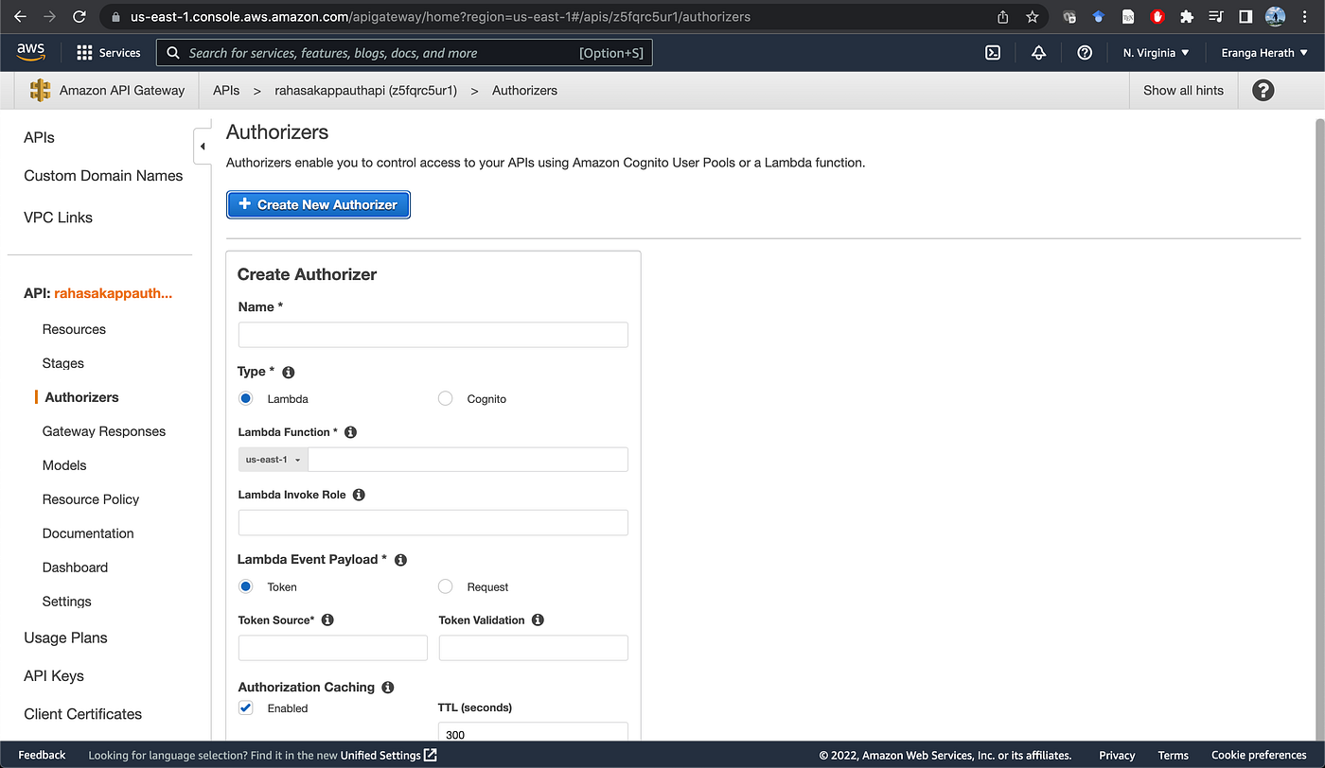Open Custom Domain Names link

click(x=103, y=176)
